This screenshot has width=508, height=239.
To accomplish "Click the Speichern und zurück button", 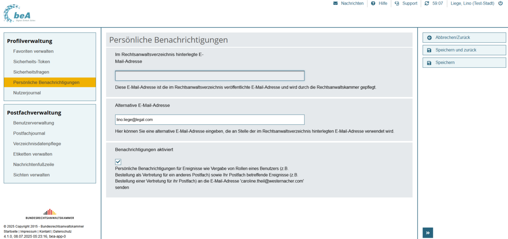I will click(x=464, y=50).
